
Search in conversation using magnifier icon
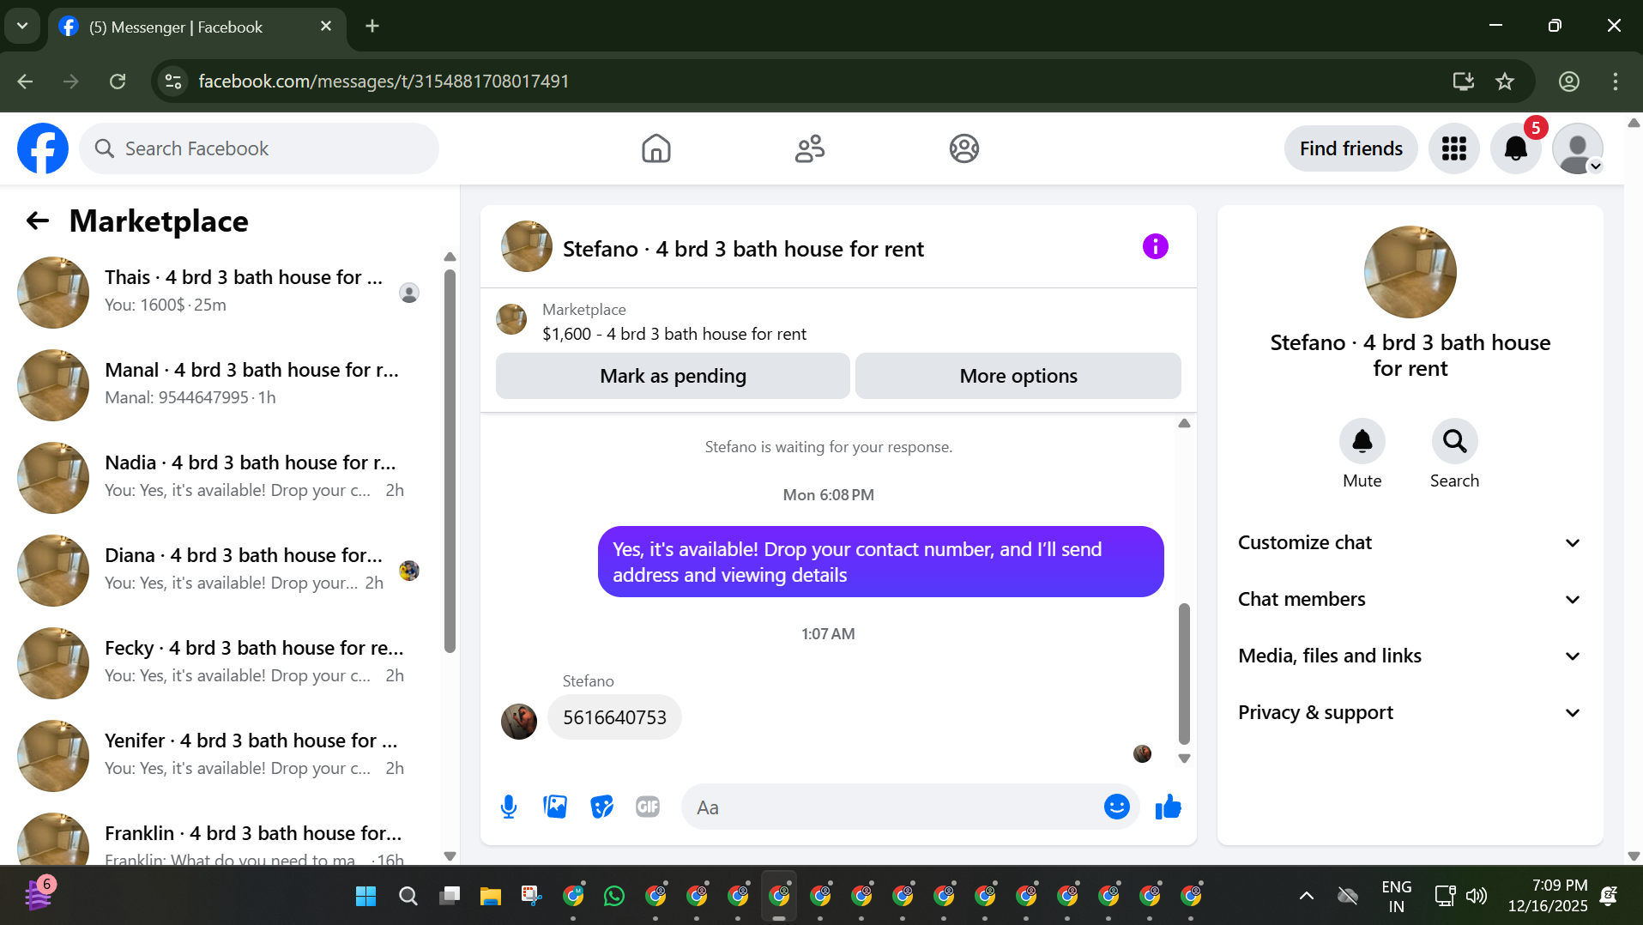pyautogui.click(x=1454, y=441)
